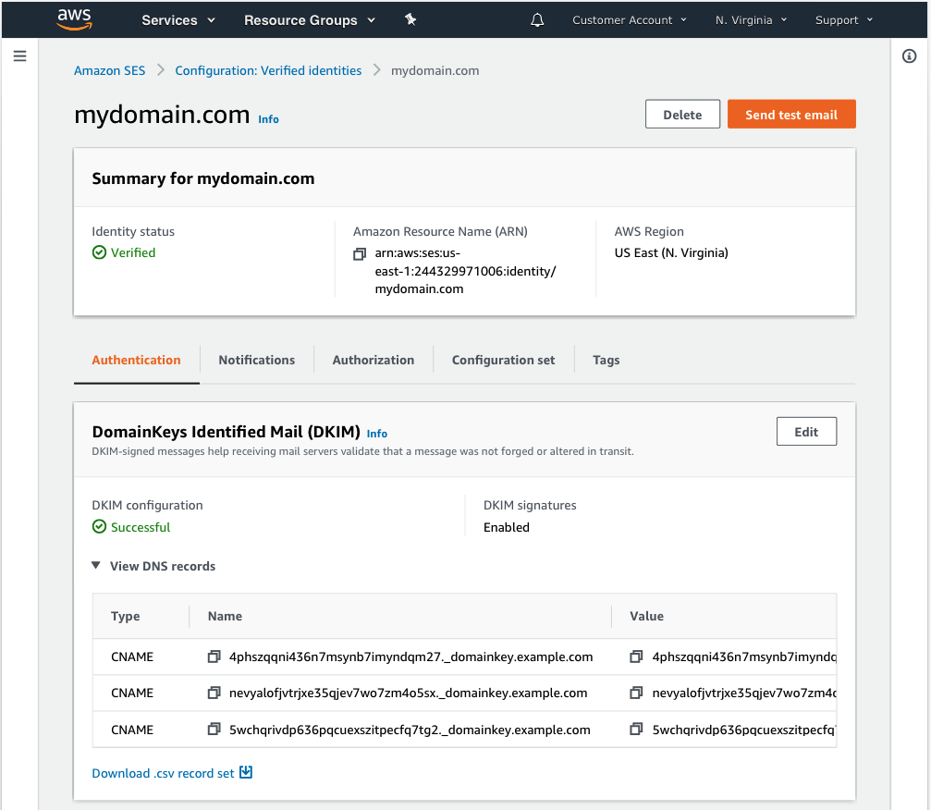Open the Configuration: Verified identities breadcrumb
Image resolution: width=931 pixels, height=810 pixels.
pos(268,70)
